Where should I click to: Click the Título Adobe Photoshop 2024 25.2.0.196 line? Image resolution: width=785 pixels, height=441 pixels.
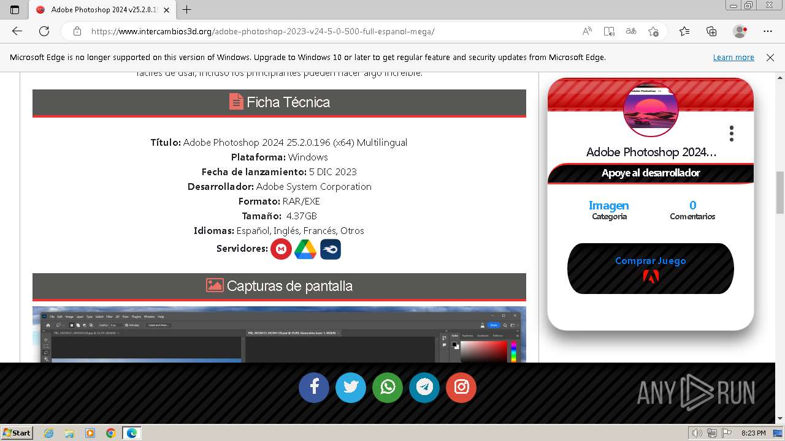tap(279, 142)
